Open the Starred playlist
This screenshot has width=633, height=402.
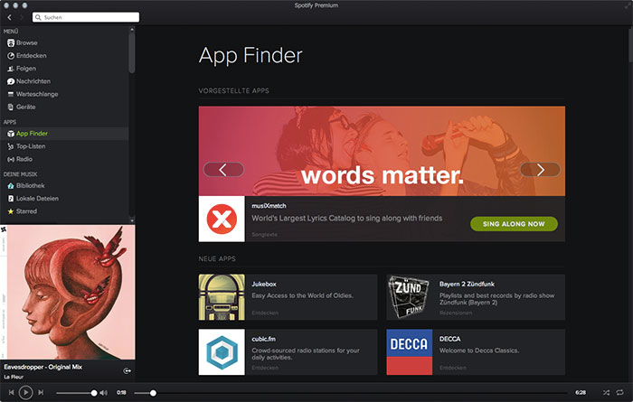(23, 211)
